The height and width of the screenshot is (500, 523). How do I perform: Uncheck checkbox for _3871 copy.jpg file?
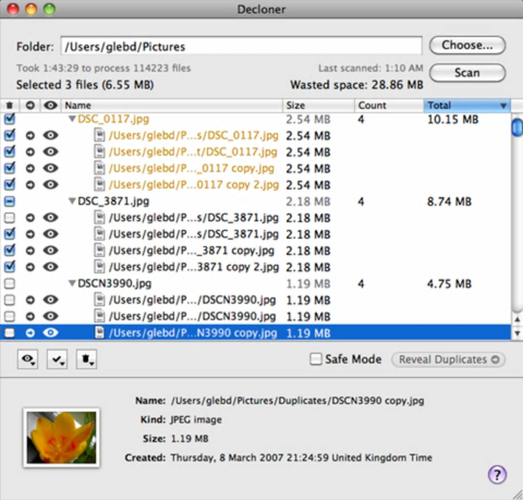(x=10, y=250)
